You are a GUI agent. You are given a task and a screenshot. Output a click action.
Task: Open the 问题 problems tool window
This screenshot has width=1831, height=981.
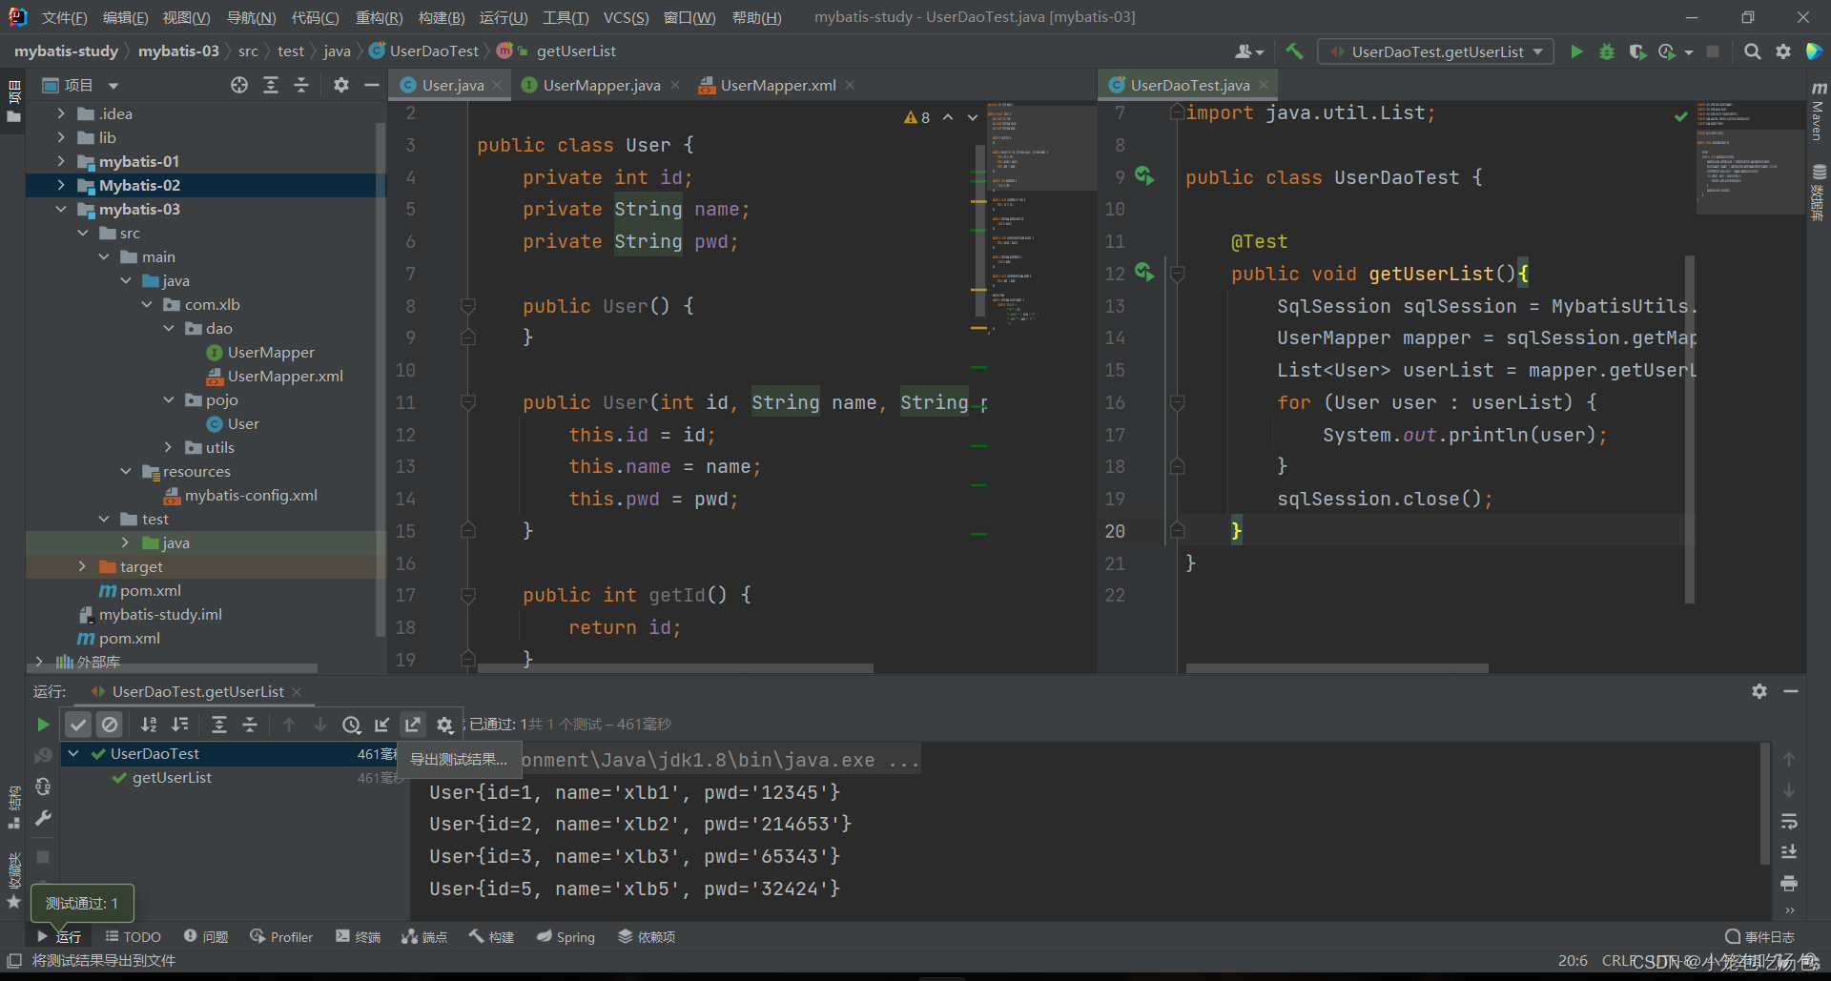(x=206, y=936)
